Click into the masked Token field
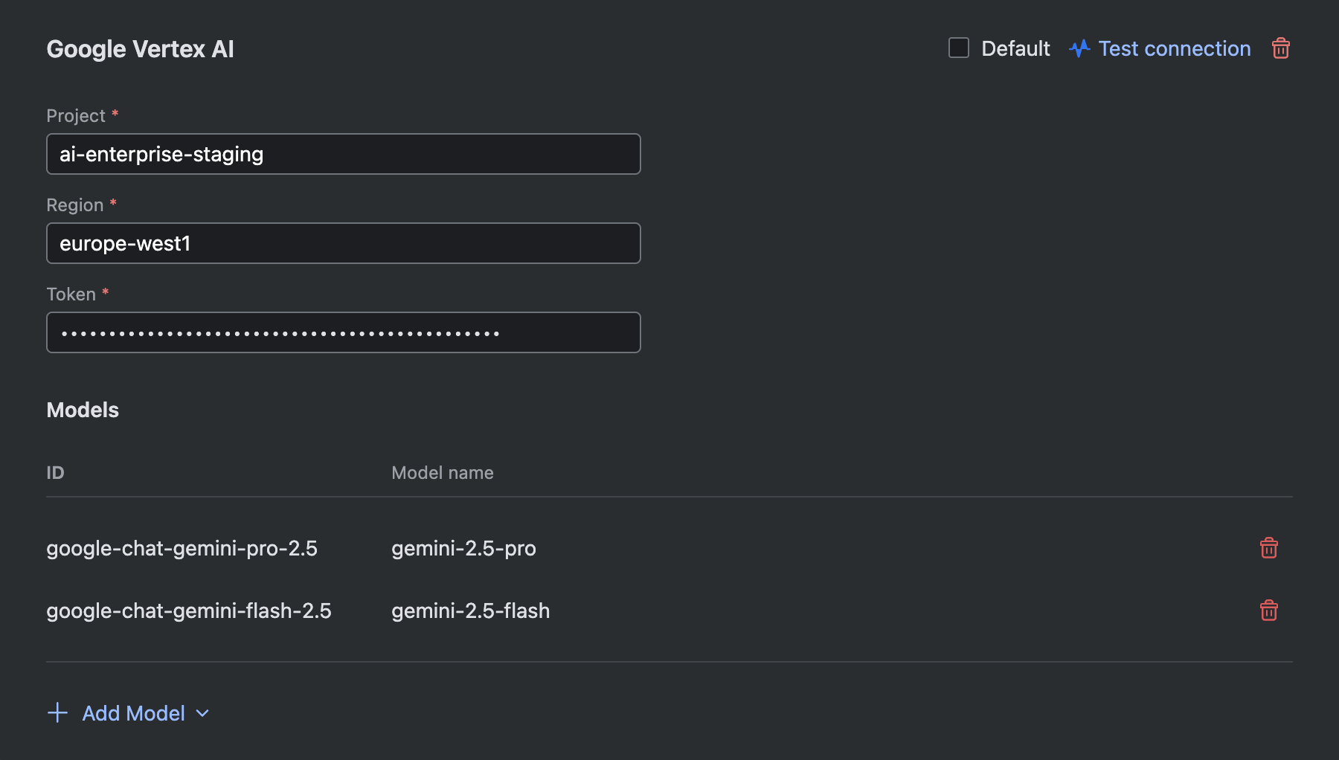The width and height of the screenshot is (1339, 760). (343, 332)
